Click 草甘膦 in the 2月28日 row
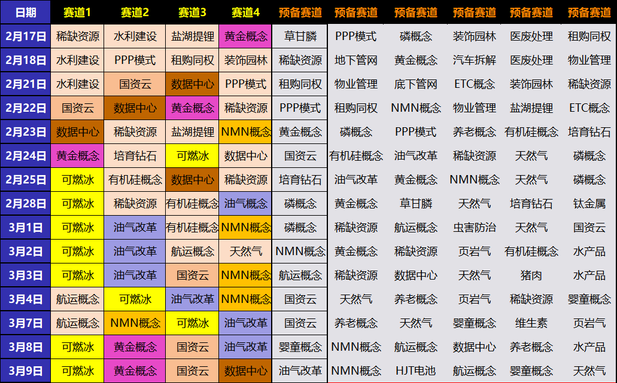Image resolution: width=617 pixels, height=383 pixels. [x=415, y=204]
